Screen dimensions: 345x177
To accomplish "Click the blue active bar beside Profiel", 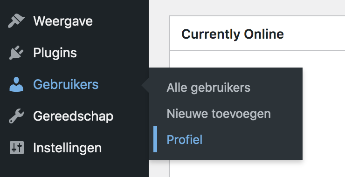I will click(x=155, y=139).
